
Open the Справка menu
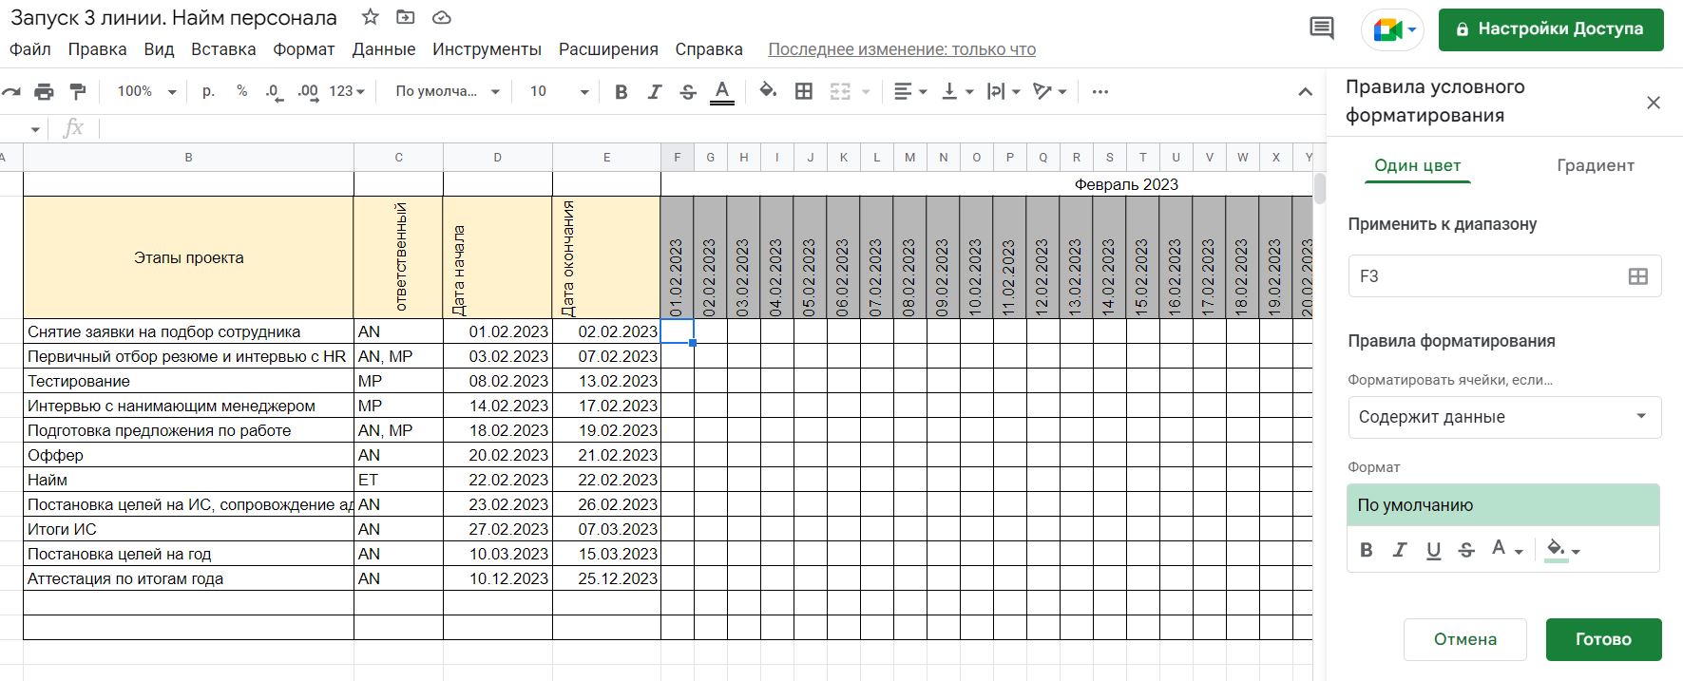(x=709, y=49)
